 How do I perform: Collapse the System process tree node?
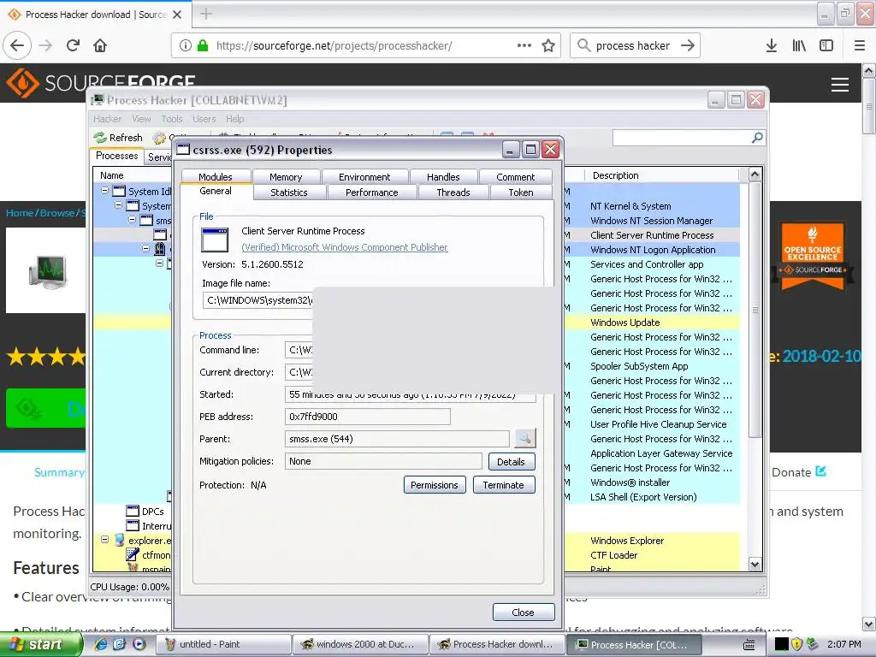click(118, 205)
